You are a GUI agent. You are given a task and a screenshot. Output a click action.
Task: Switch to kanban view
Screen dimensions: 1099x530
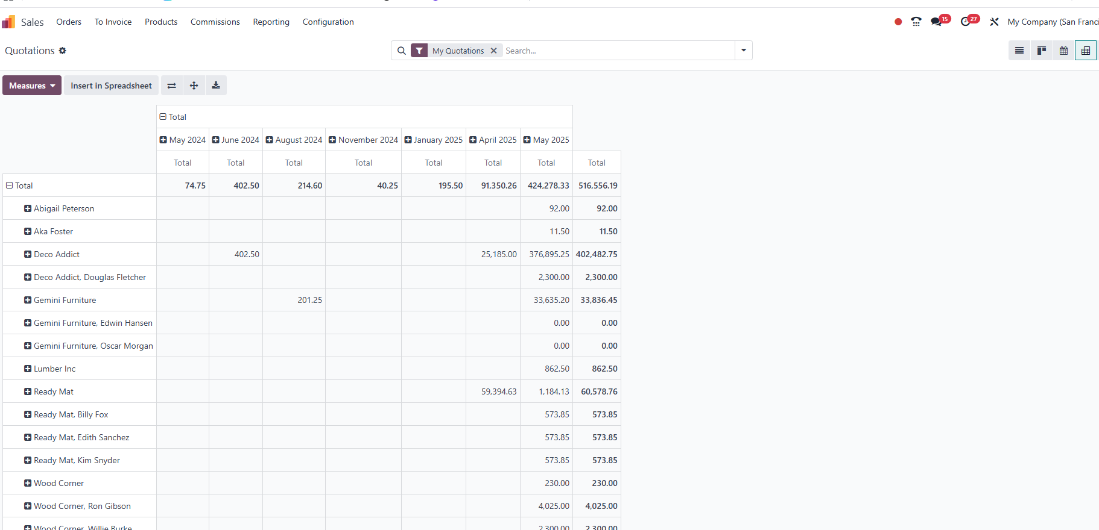pos(1041,51)
